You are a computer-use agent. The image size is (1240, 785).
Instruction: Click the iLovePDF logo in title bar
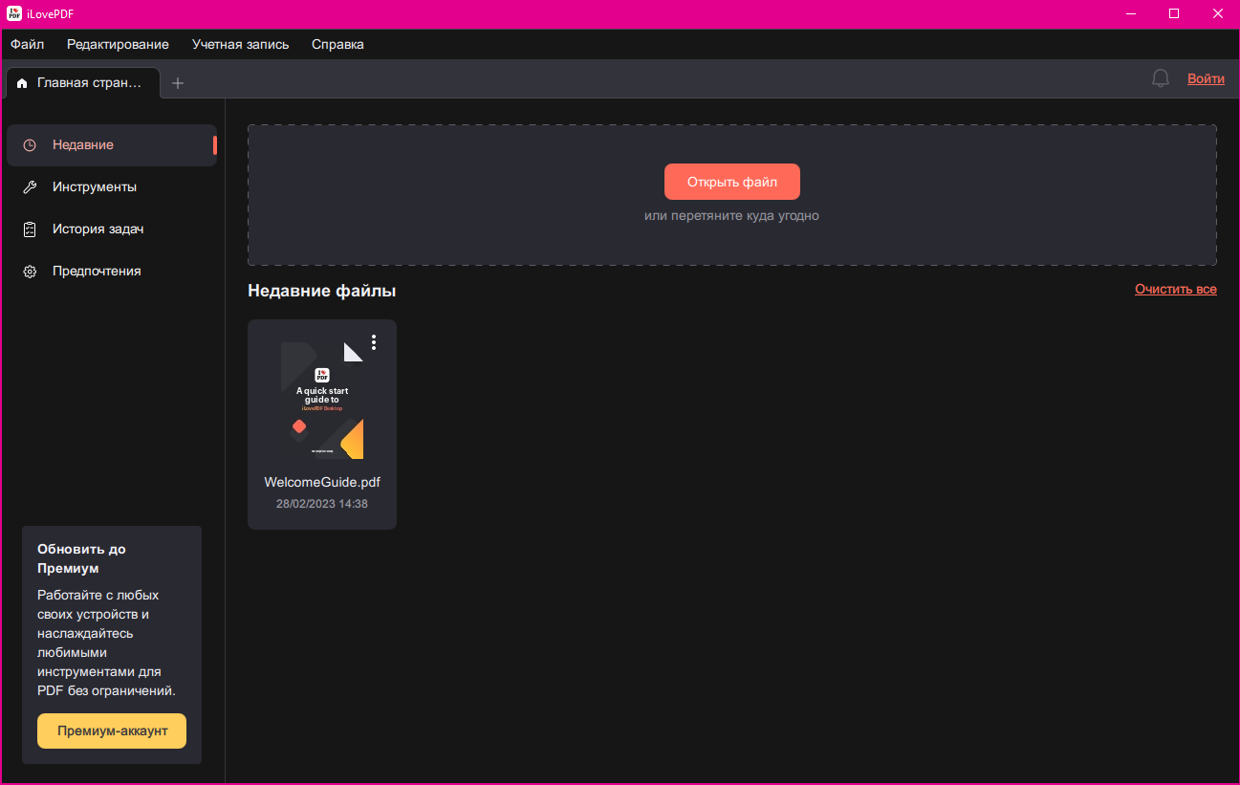(13, 13)
